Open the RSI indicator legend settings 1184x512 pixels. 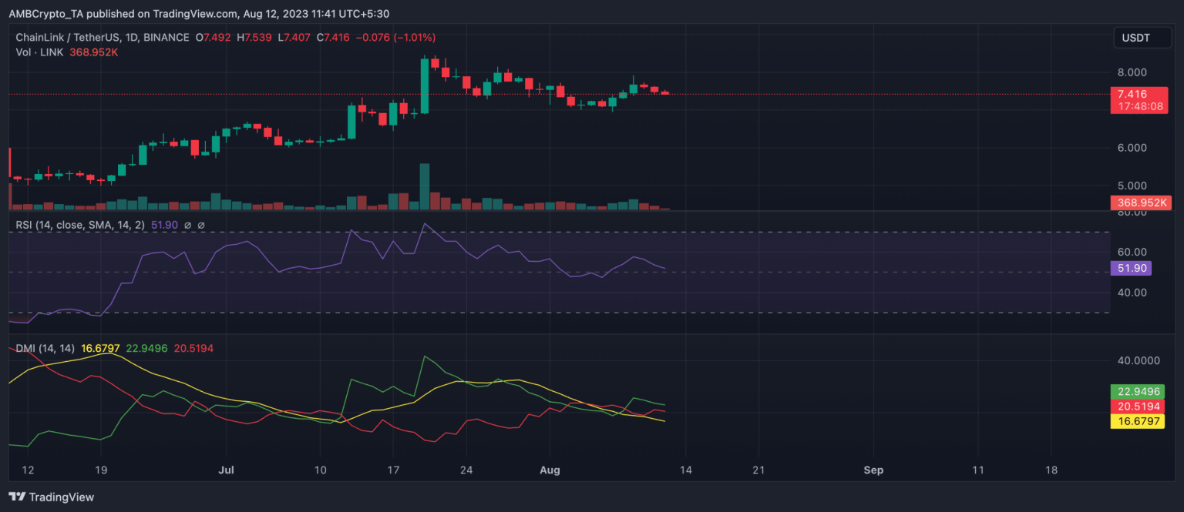pos(81,225)
